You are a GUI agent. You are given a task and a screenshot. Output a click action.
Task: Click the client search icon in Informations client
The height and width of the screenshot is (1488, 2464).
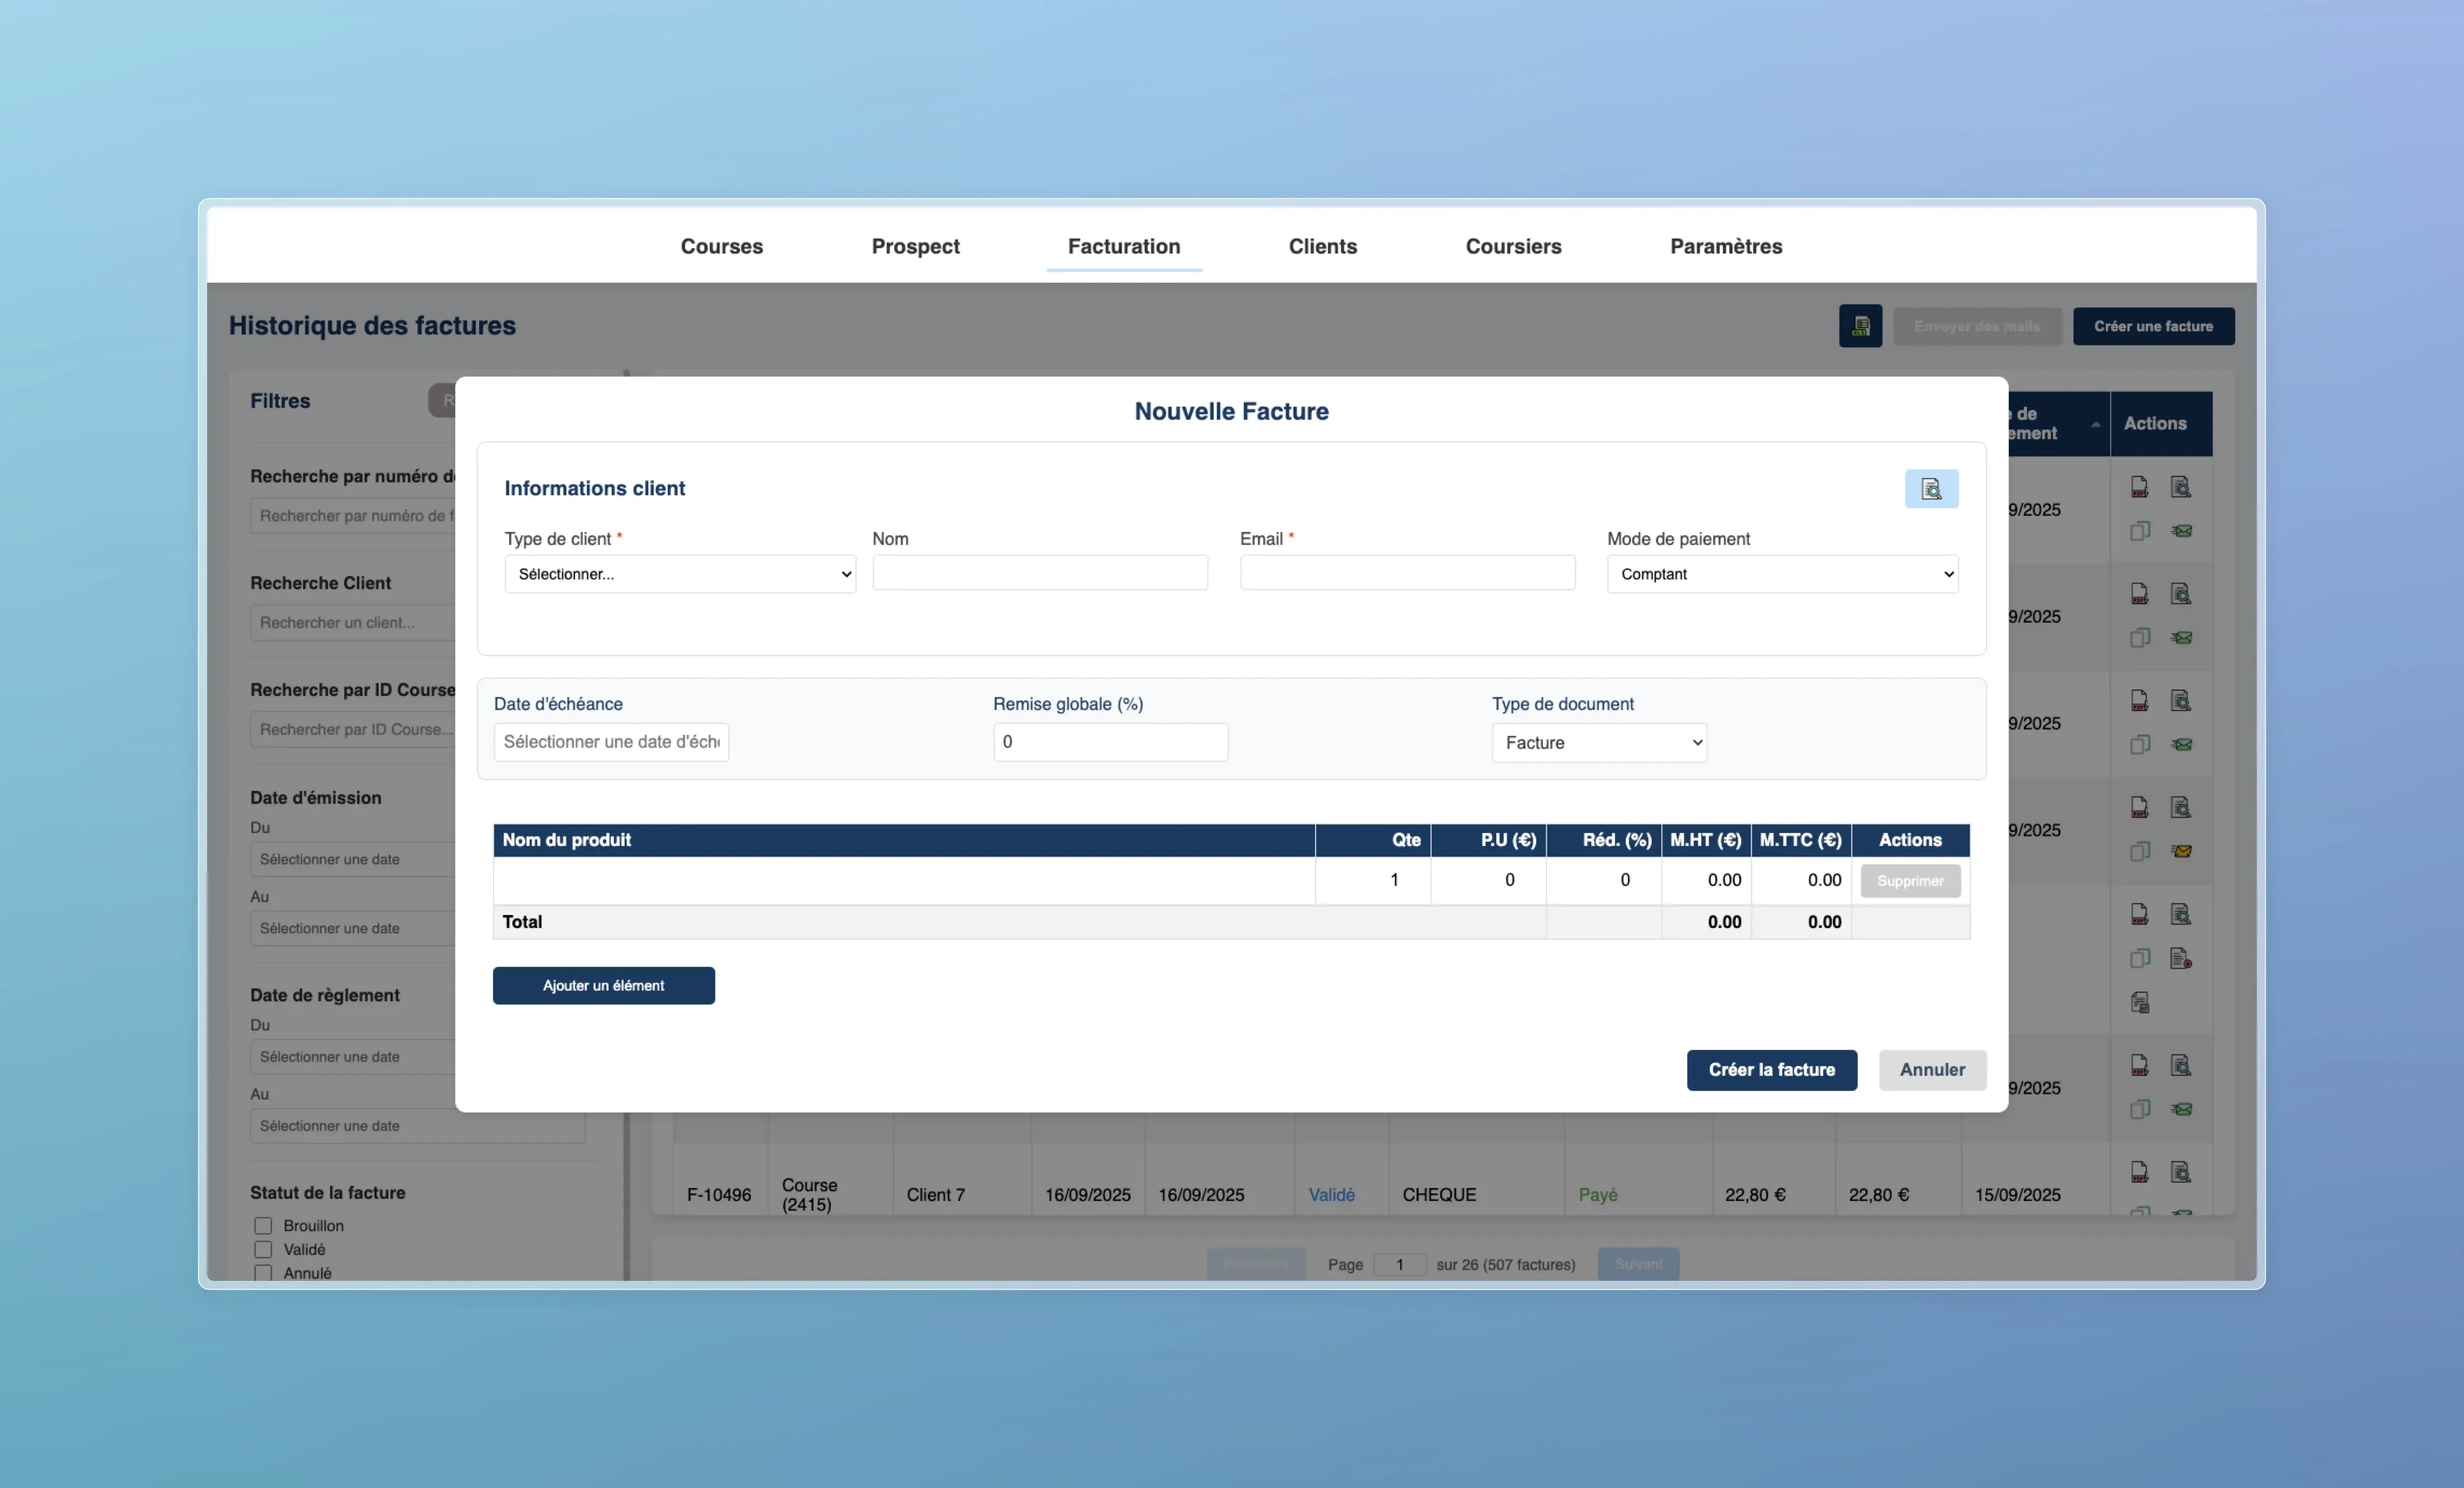[x=1930, y=489]
